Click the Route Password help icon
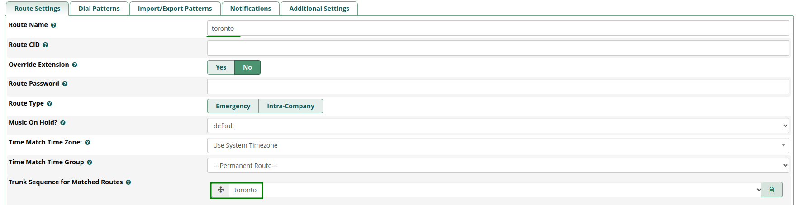 tap(65, 84)
